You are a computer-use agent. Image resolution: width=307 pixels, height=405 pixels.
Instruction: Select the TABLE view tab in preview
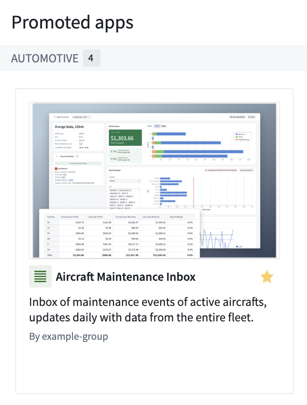coord(164,126)
